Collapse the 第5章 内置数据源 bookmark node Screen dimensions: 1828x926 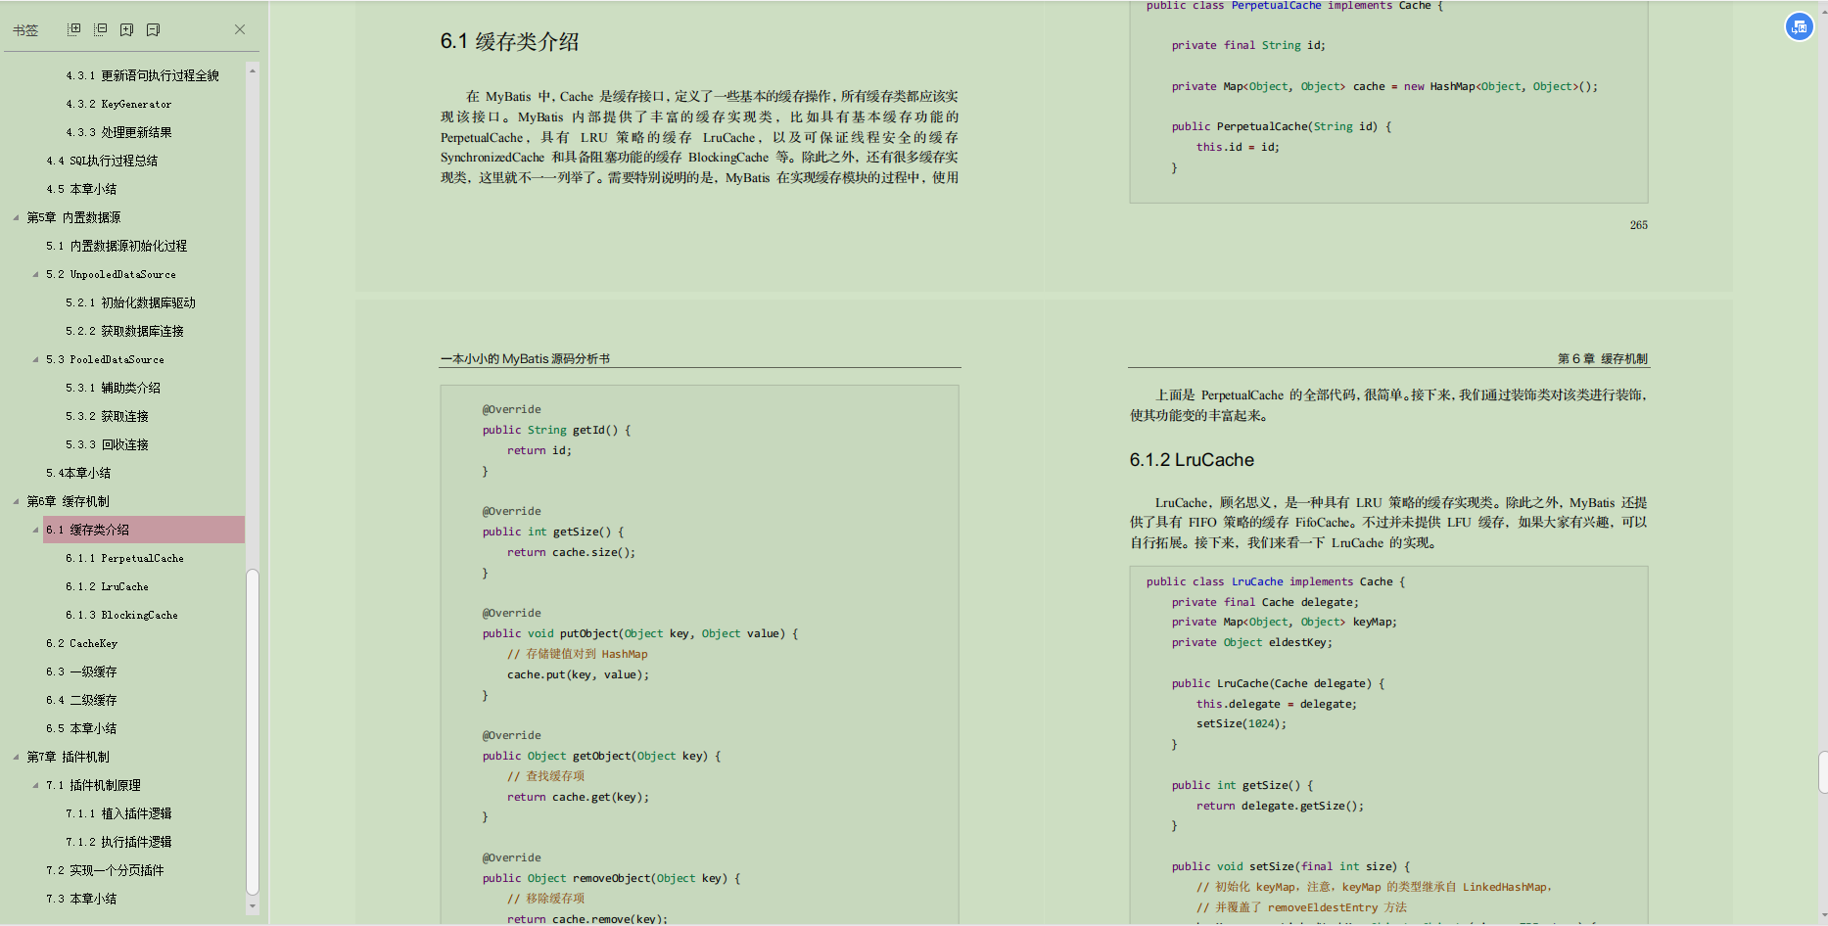[16, 217]
